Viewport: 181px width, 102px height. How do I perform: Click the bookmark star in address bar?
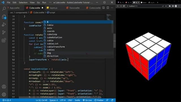tap(166, 6)
